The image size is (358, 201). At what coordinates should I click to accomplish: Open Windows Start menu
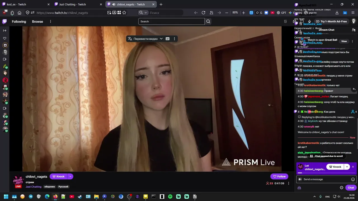[6, 197]
